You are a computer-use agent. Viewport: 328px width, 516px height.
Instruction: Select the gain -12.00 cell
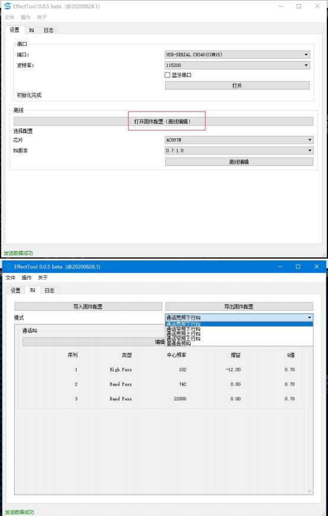pos(233,370)
